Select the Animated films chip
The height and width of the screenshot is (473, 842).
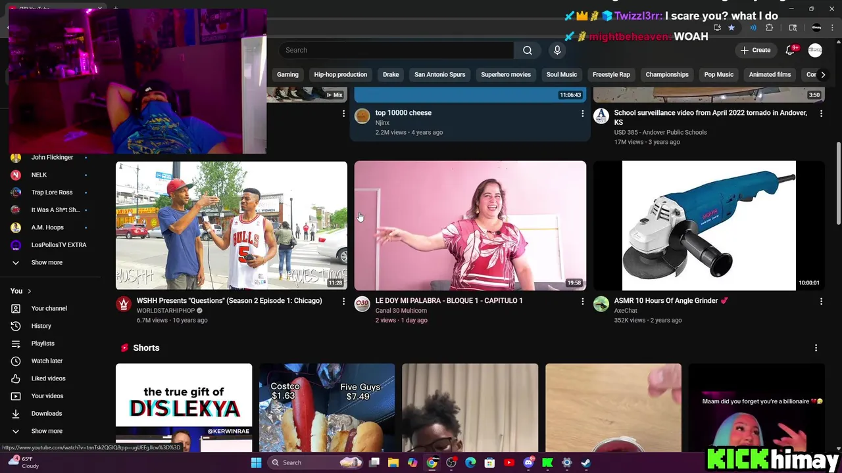coord(770,75)
